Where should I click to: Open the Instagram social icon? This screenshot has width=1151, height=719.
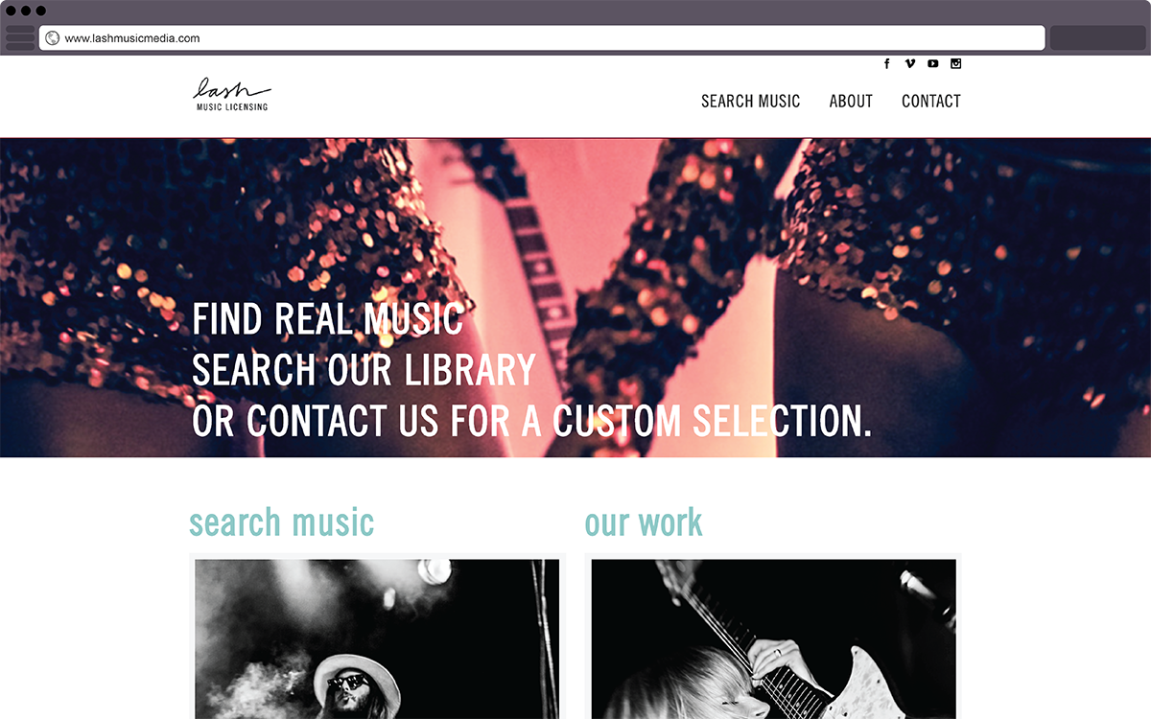click(x=956, y=64)
